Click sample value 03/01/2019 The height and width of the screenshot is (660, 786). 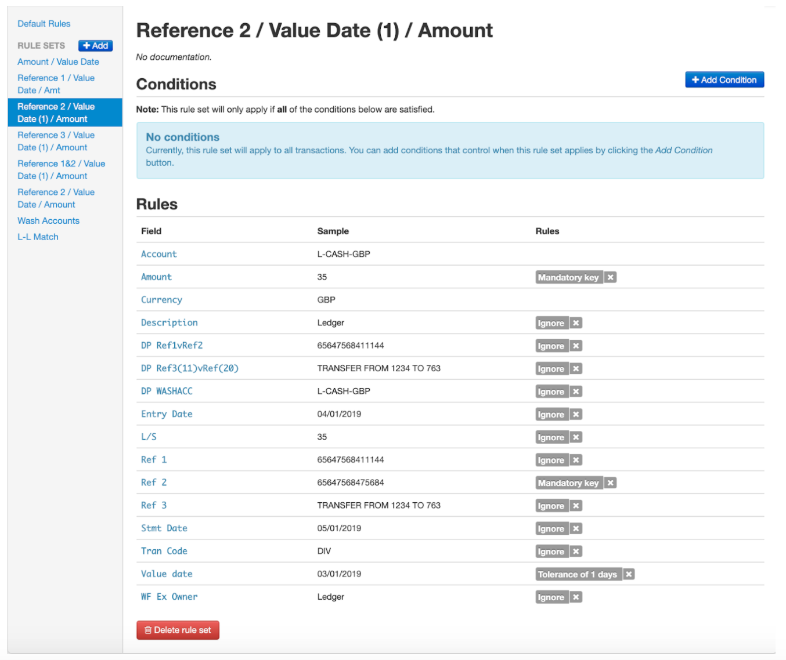pyautogui.click(x=339, y=574)
